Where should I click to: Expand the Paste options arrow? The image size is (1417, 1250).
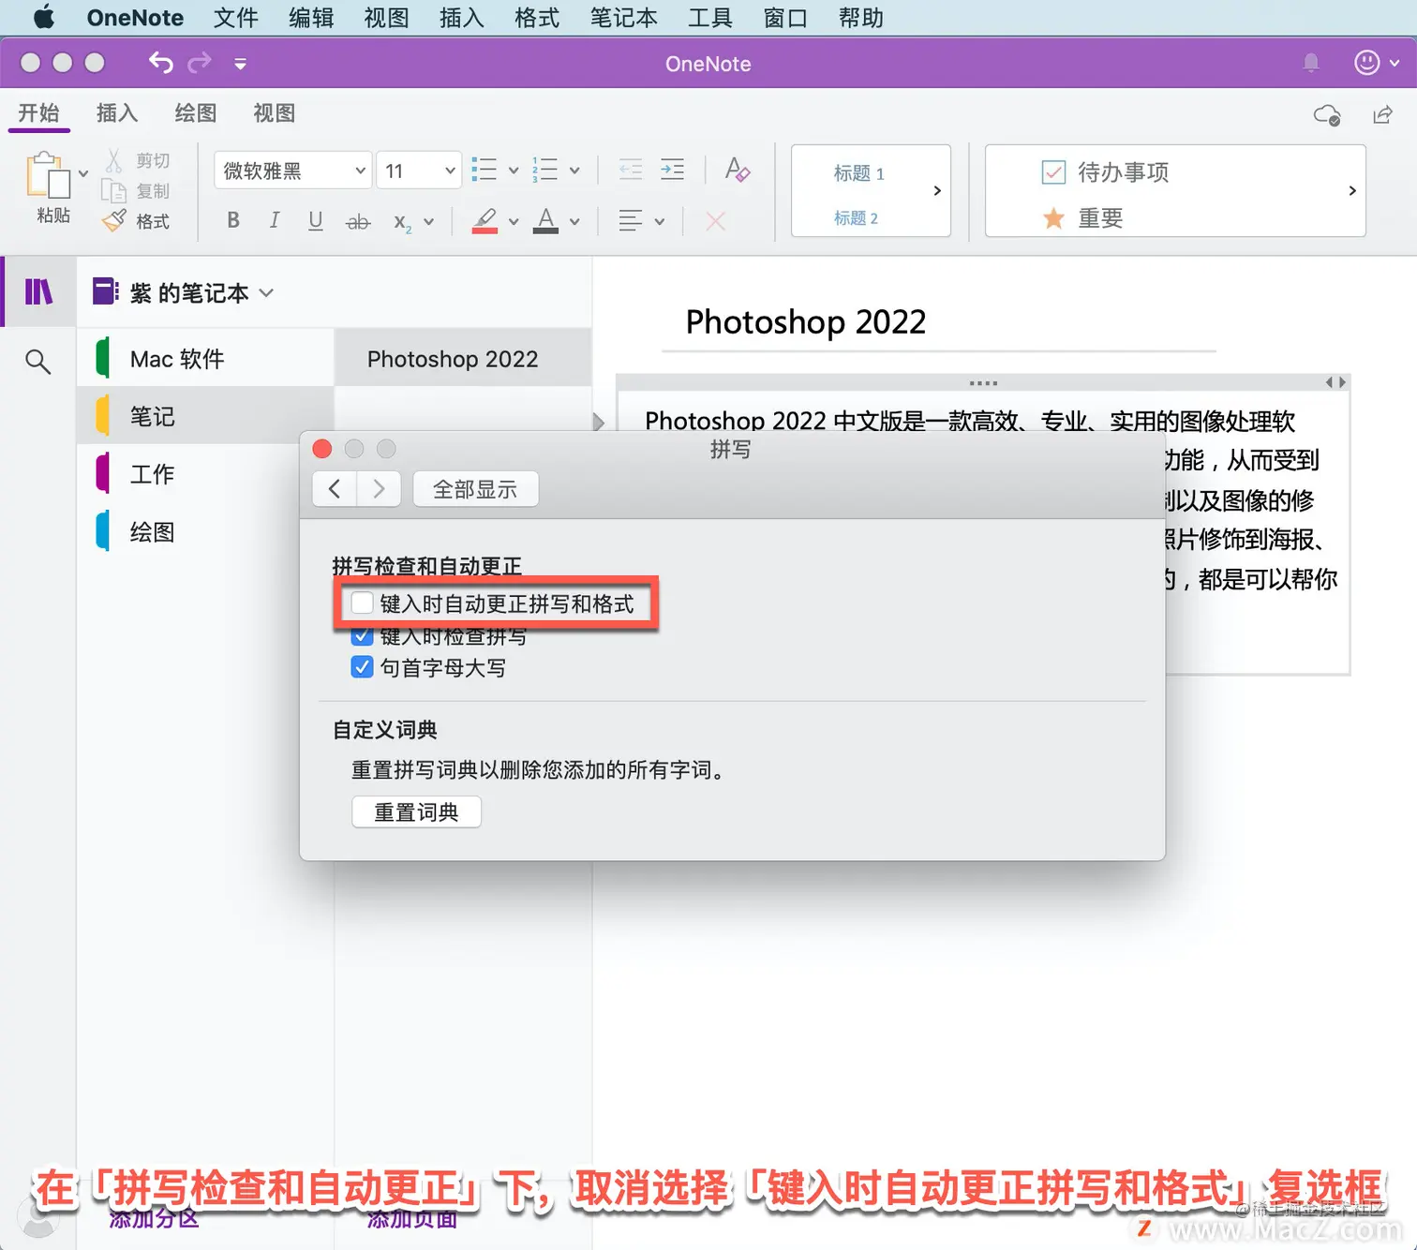tap(83, 173)
